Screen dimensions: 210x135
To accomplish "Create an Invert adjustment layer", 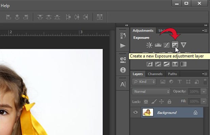I will pyautogui.click(x=149, y=64).
